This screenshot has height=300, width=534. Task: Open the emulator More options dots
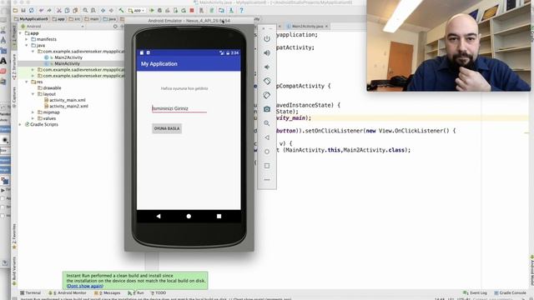click(x=267, y=179)
